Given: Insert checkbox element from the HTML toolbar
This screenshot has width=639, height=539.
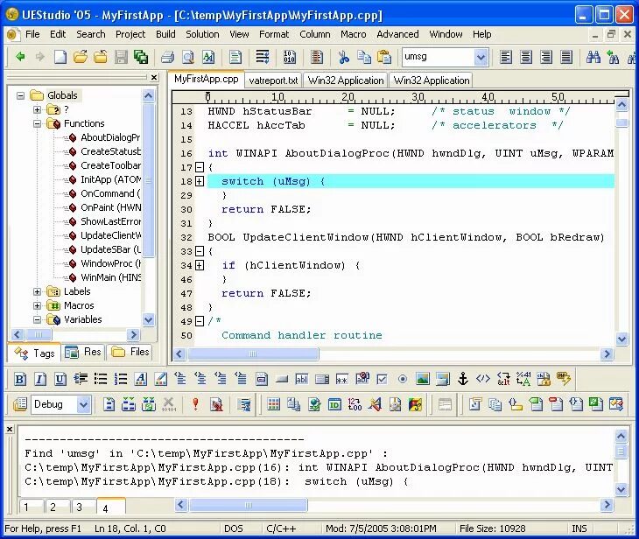Looking at the screenshot, I should 382,379.
